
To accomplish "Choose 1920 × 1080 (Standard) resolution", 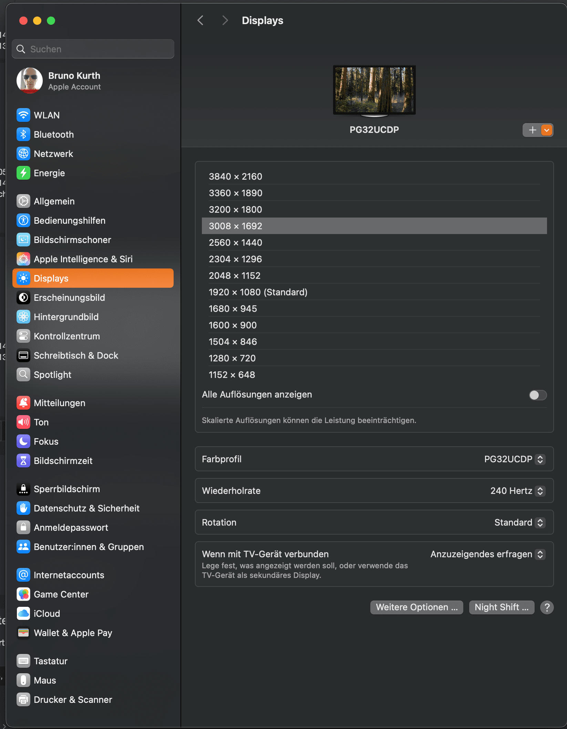I will (x=374, y=292).
